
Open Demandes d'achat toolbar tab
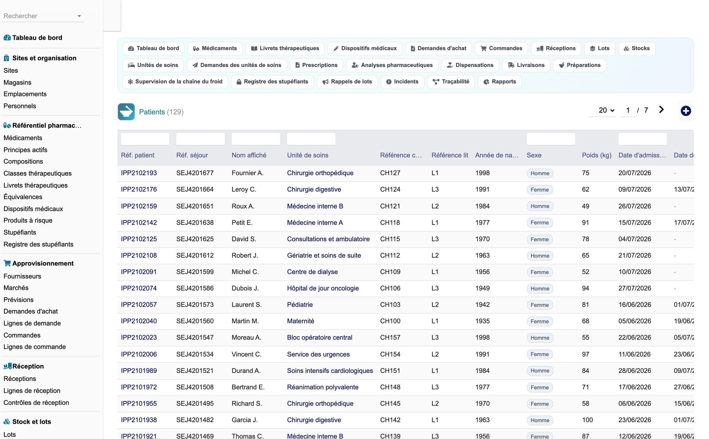click(x=438, y=48)
